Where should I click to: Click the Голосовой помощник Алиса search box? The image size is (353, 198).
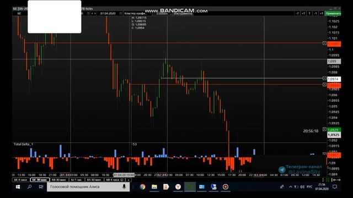pos(88,187)
